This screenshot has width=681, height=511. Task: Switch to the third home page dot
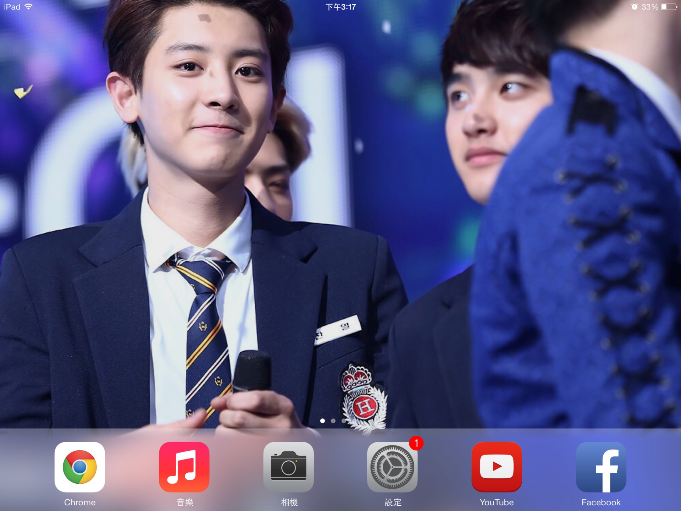344,421
